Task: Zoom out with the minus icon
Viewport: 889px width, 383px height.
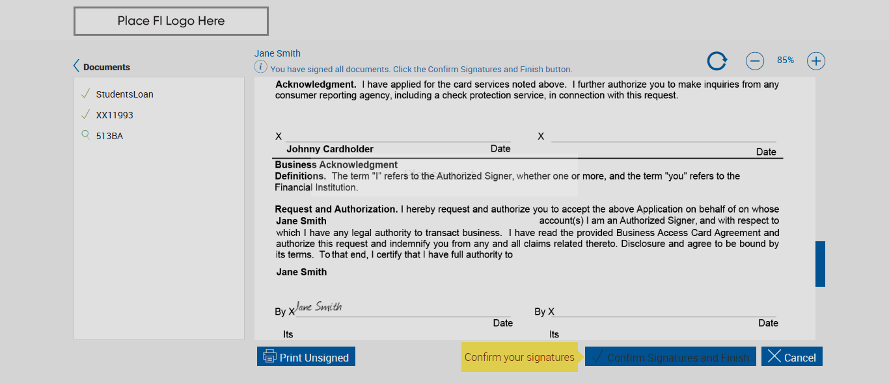Action: (x=755, y=61)
